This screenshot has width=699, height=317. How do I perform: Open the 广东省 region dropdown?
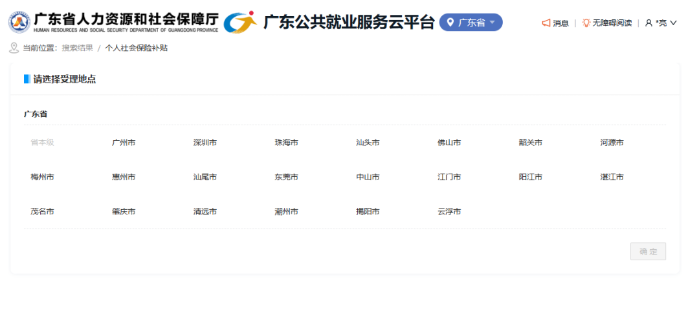tap(471, 22)
